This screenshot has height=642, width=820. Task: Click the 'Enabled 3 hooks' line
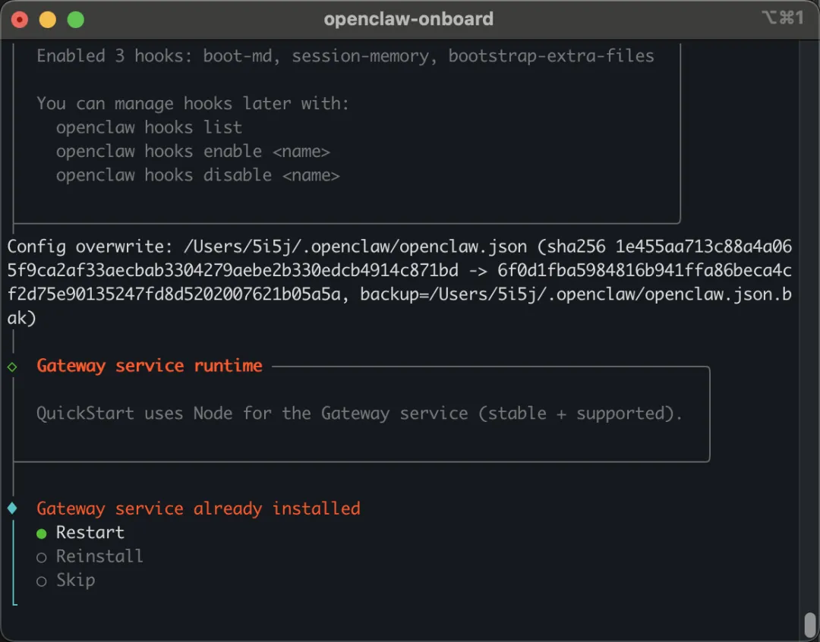tap(345, 56)
